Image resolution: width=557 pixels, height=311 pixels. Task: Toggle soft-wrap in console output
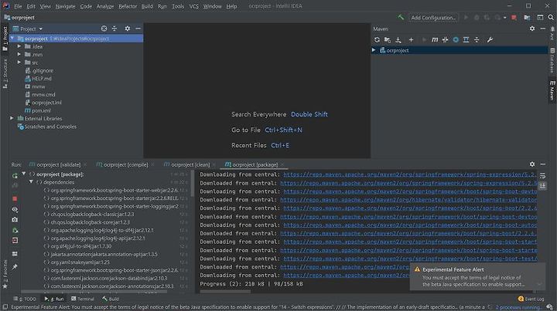542,176
